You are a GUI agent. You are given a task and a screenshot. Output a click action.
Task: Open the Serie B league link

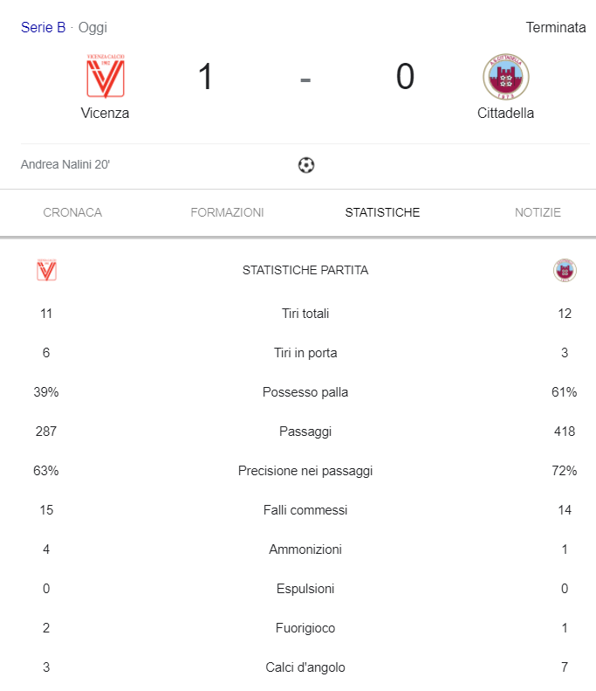43,27
